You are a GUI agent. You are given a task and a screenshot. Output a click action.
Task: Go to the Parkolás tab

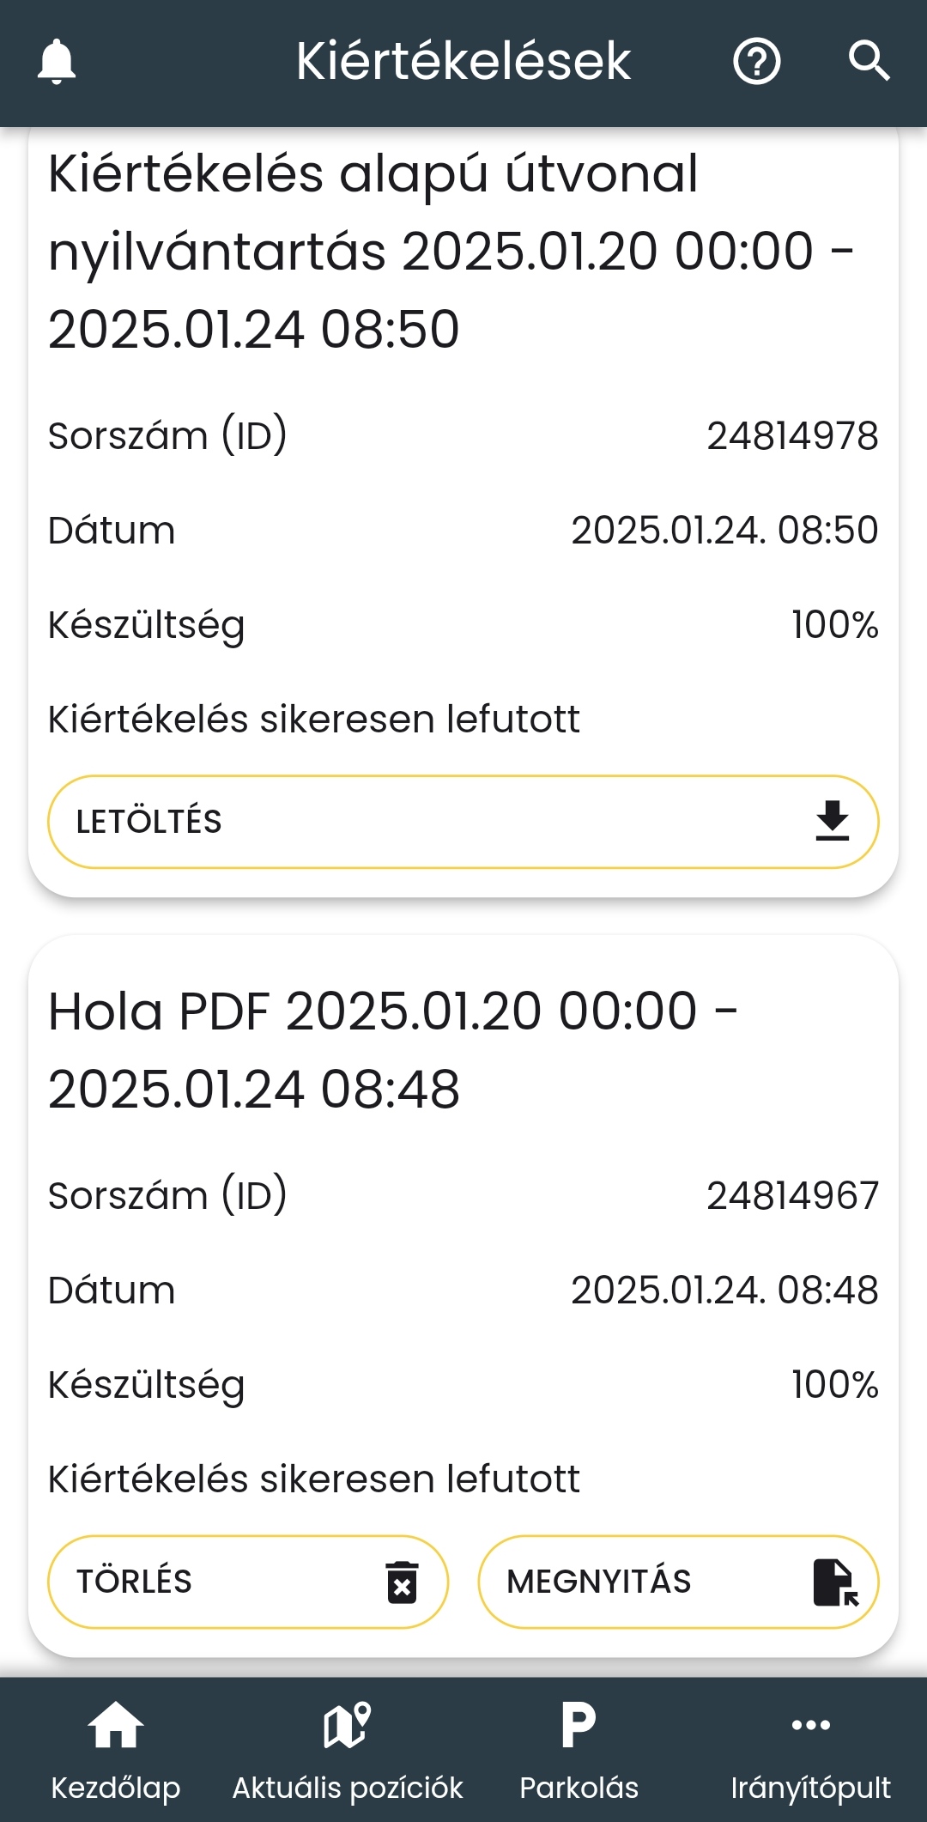point(579,1787)
